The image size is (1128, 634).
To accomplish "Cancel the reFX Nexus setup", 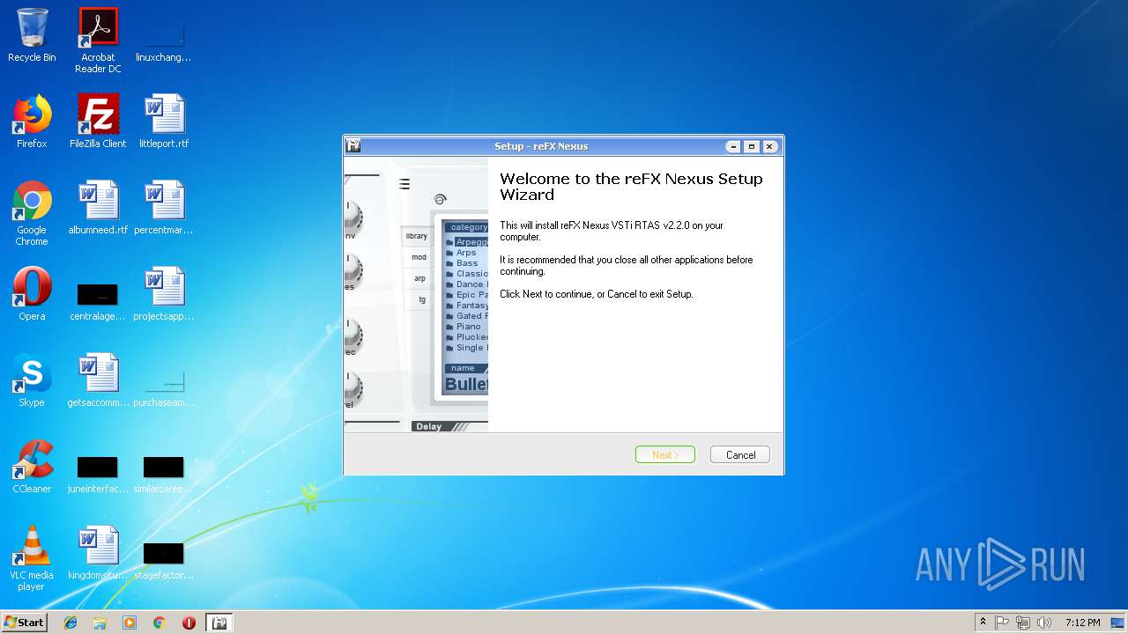I will pyautogui.click(x=740, y=455).
